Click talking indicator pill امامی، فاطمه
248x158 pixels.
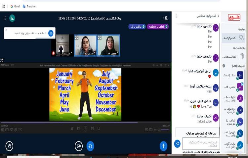click(158, 27)
